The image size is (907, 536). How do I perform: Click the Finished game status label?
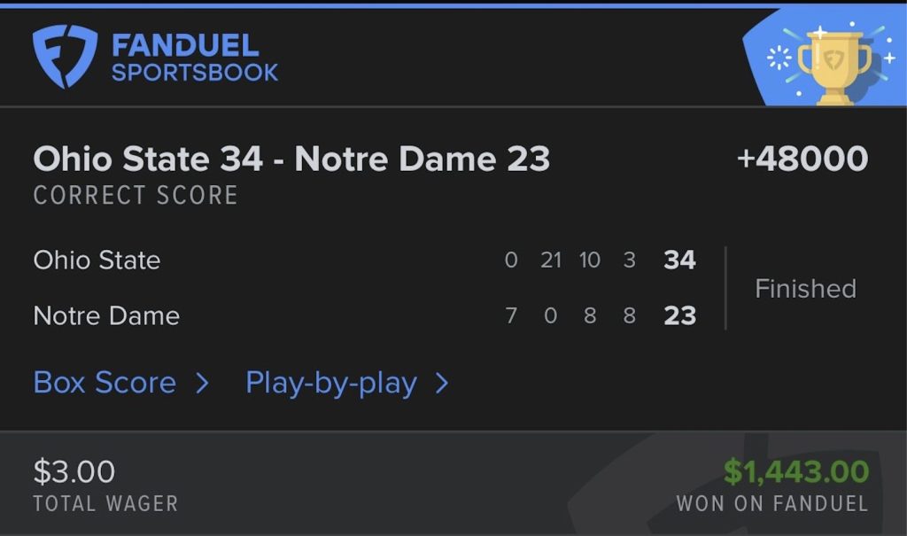pos(805,289)
